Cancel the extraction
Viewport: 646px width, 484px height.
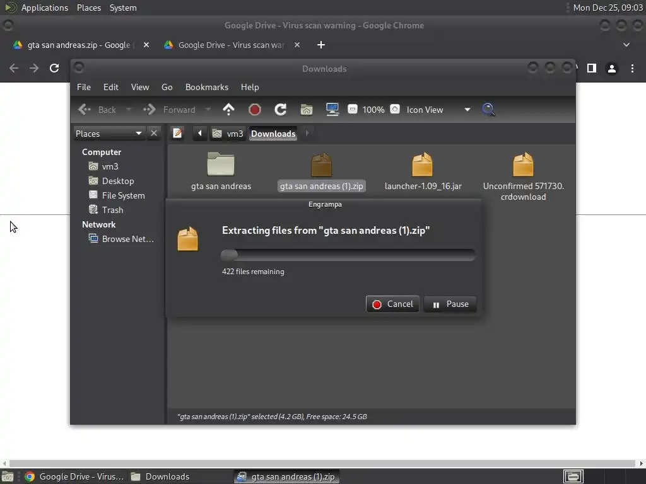pyautogui.click(x=392, y=304)
